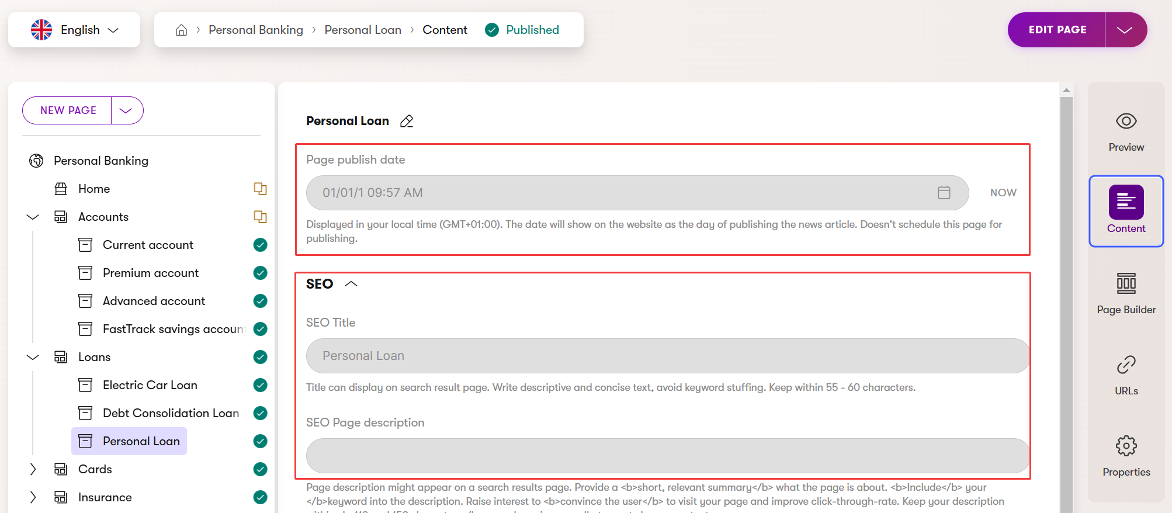The width and height of the screenshot is (1172, 513).
Task: Expand the Edit Page dropdown arrow
Action: click(x=1125, y=30)
